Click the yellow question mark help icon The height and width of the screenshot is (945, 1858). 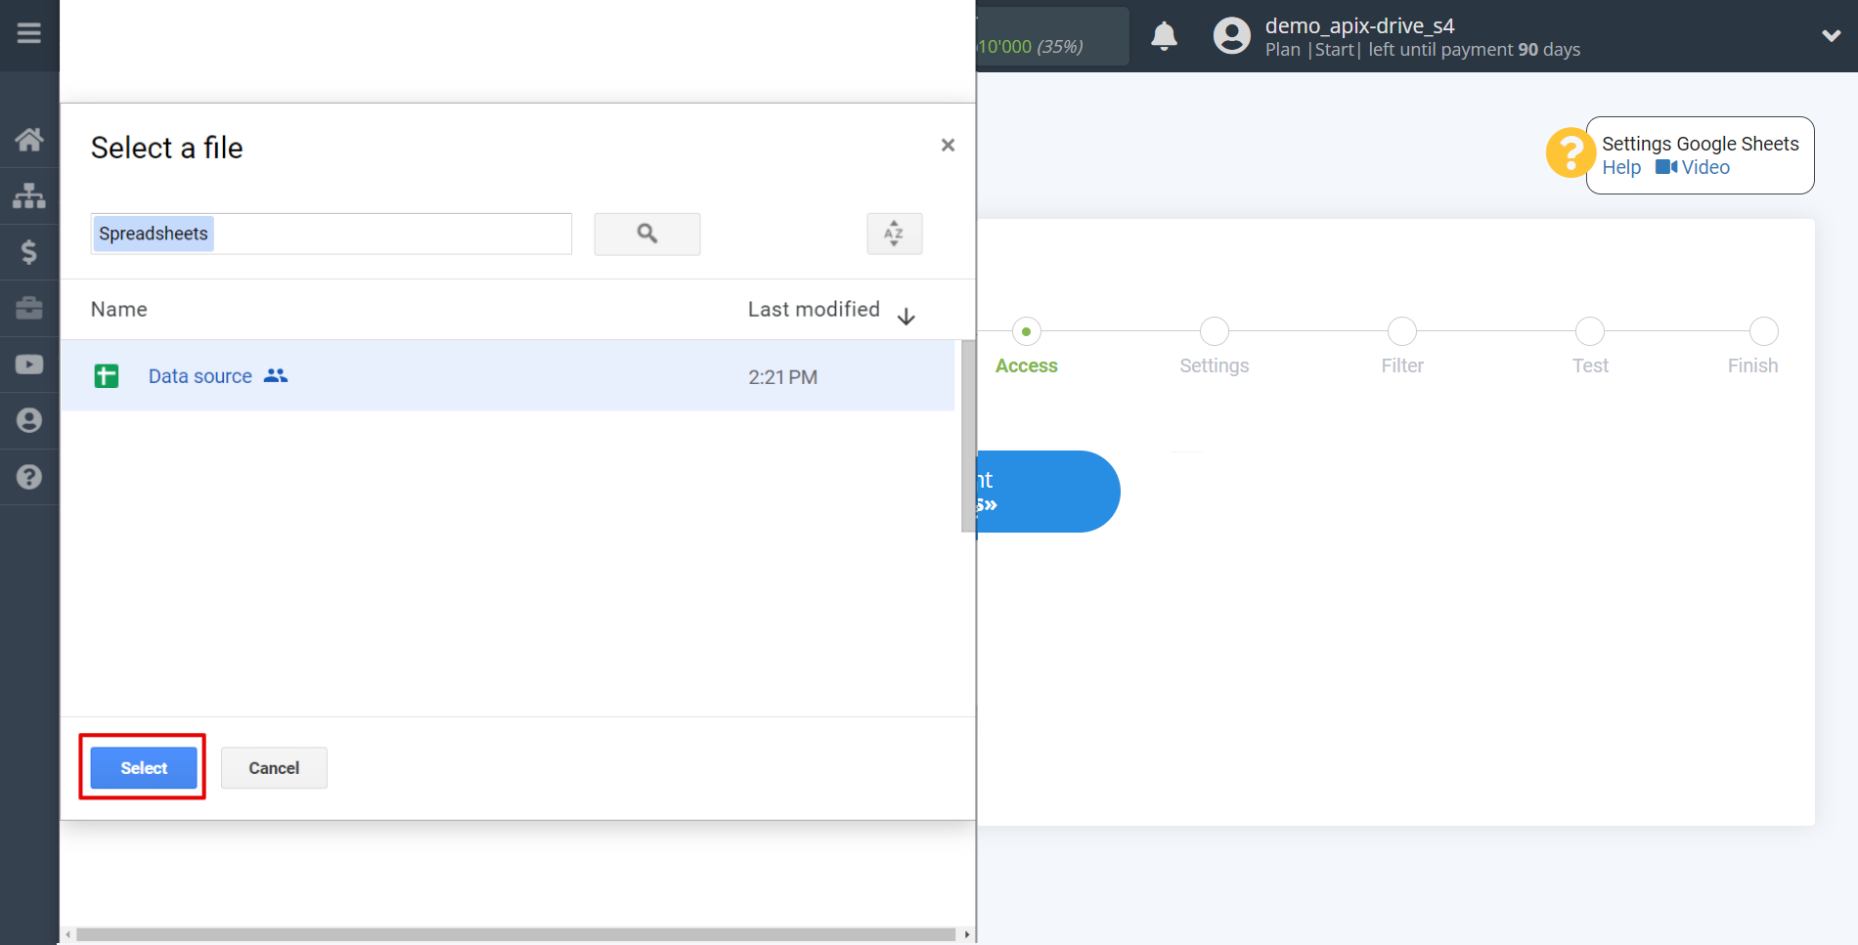[x=1570, y=153]
